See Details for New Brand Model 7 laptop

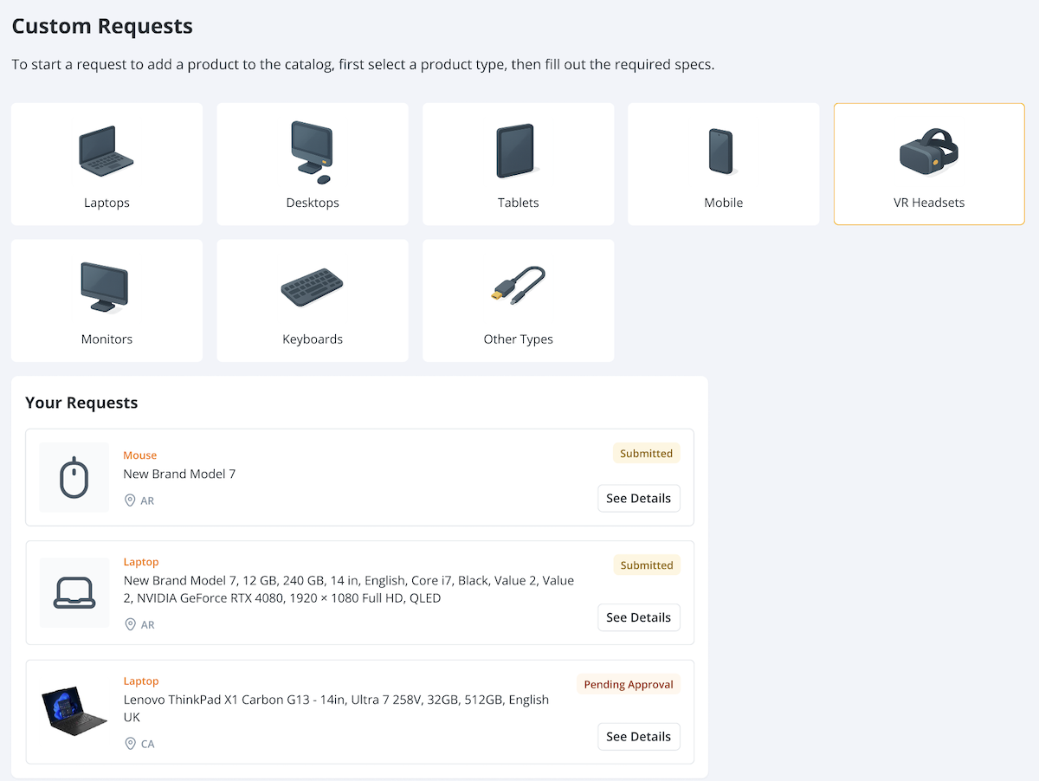(638, 618)
